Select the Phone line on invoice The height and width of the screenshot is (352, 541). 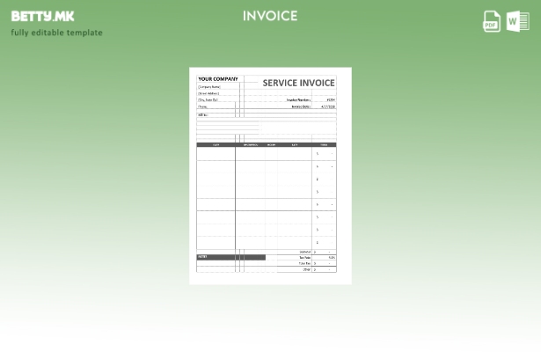[203, 106]
